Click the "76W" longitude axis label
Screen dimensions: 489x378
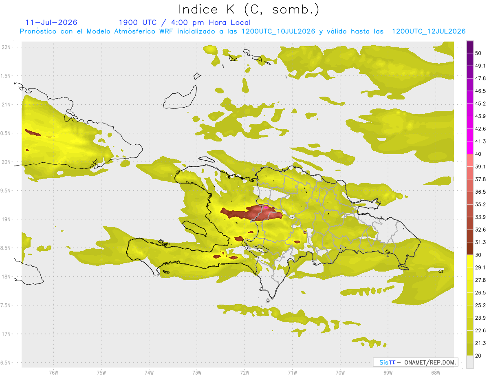pyautogui.click(x=53, y=373)
